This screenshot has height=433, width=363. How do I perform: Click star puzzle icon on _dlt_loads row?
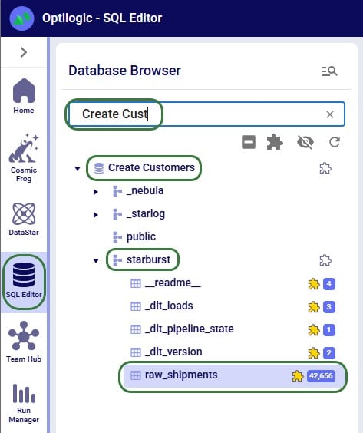[314, 307]
